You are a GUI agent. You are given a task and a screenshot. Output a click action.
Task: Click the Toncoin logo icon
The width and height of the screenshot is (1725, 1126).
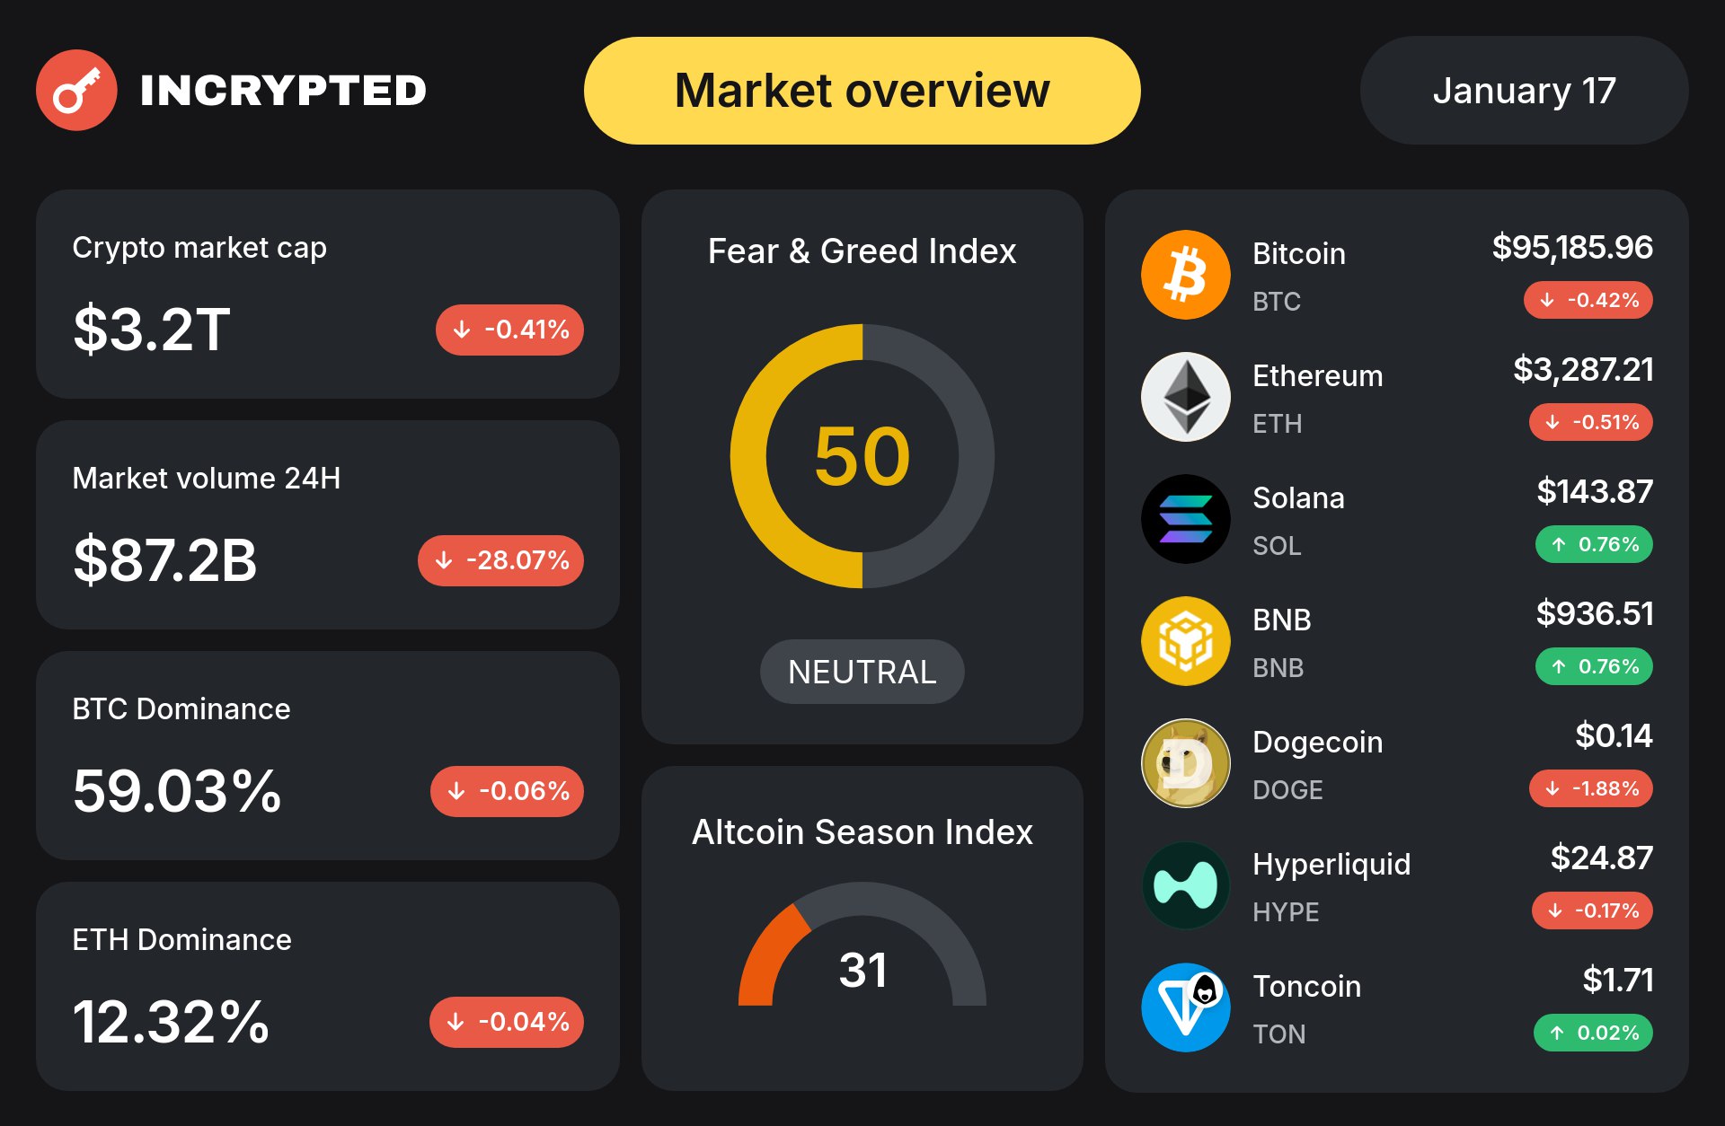click(1185, 1007)
